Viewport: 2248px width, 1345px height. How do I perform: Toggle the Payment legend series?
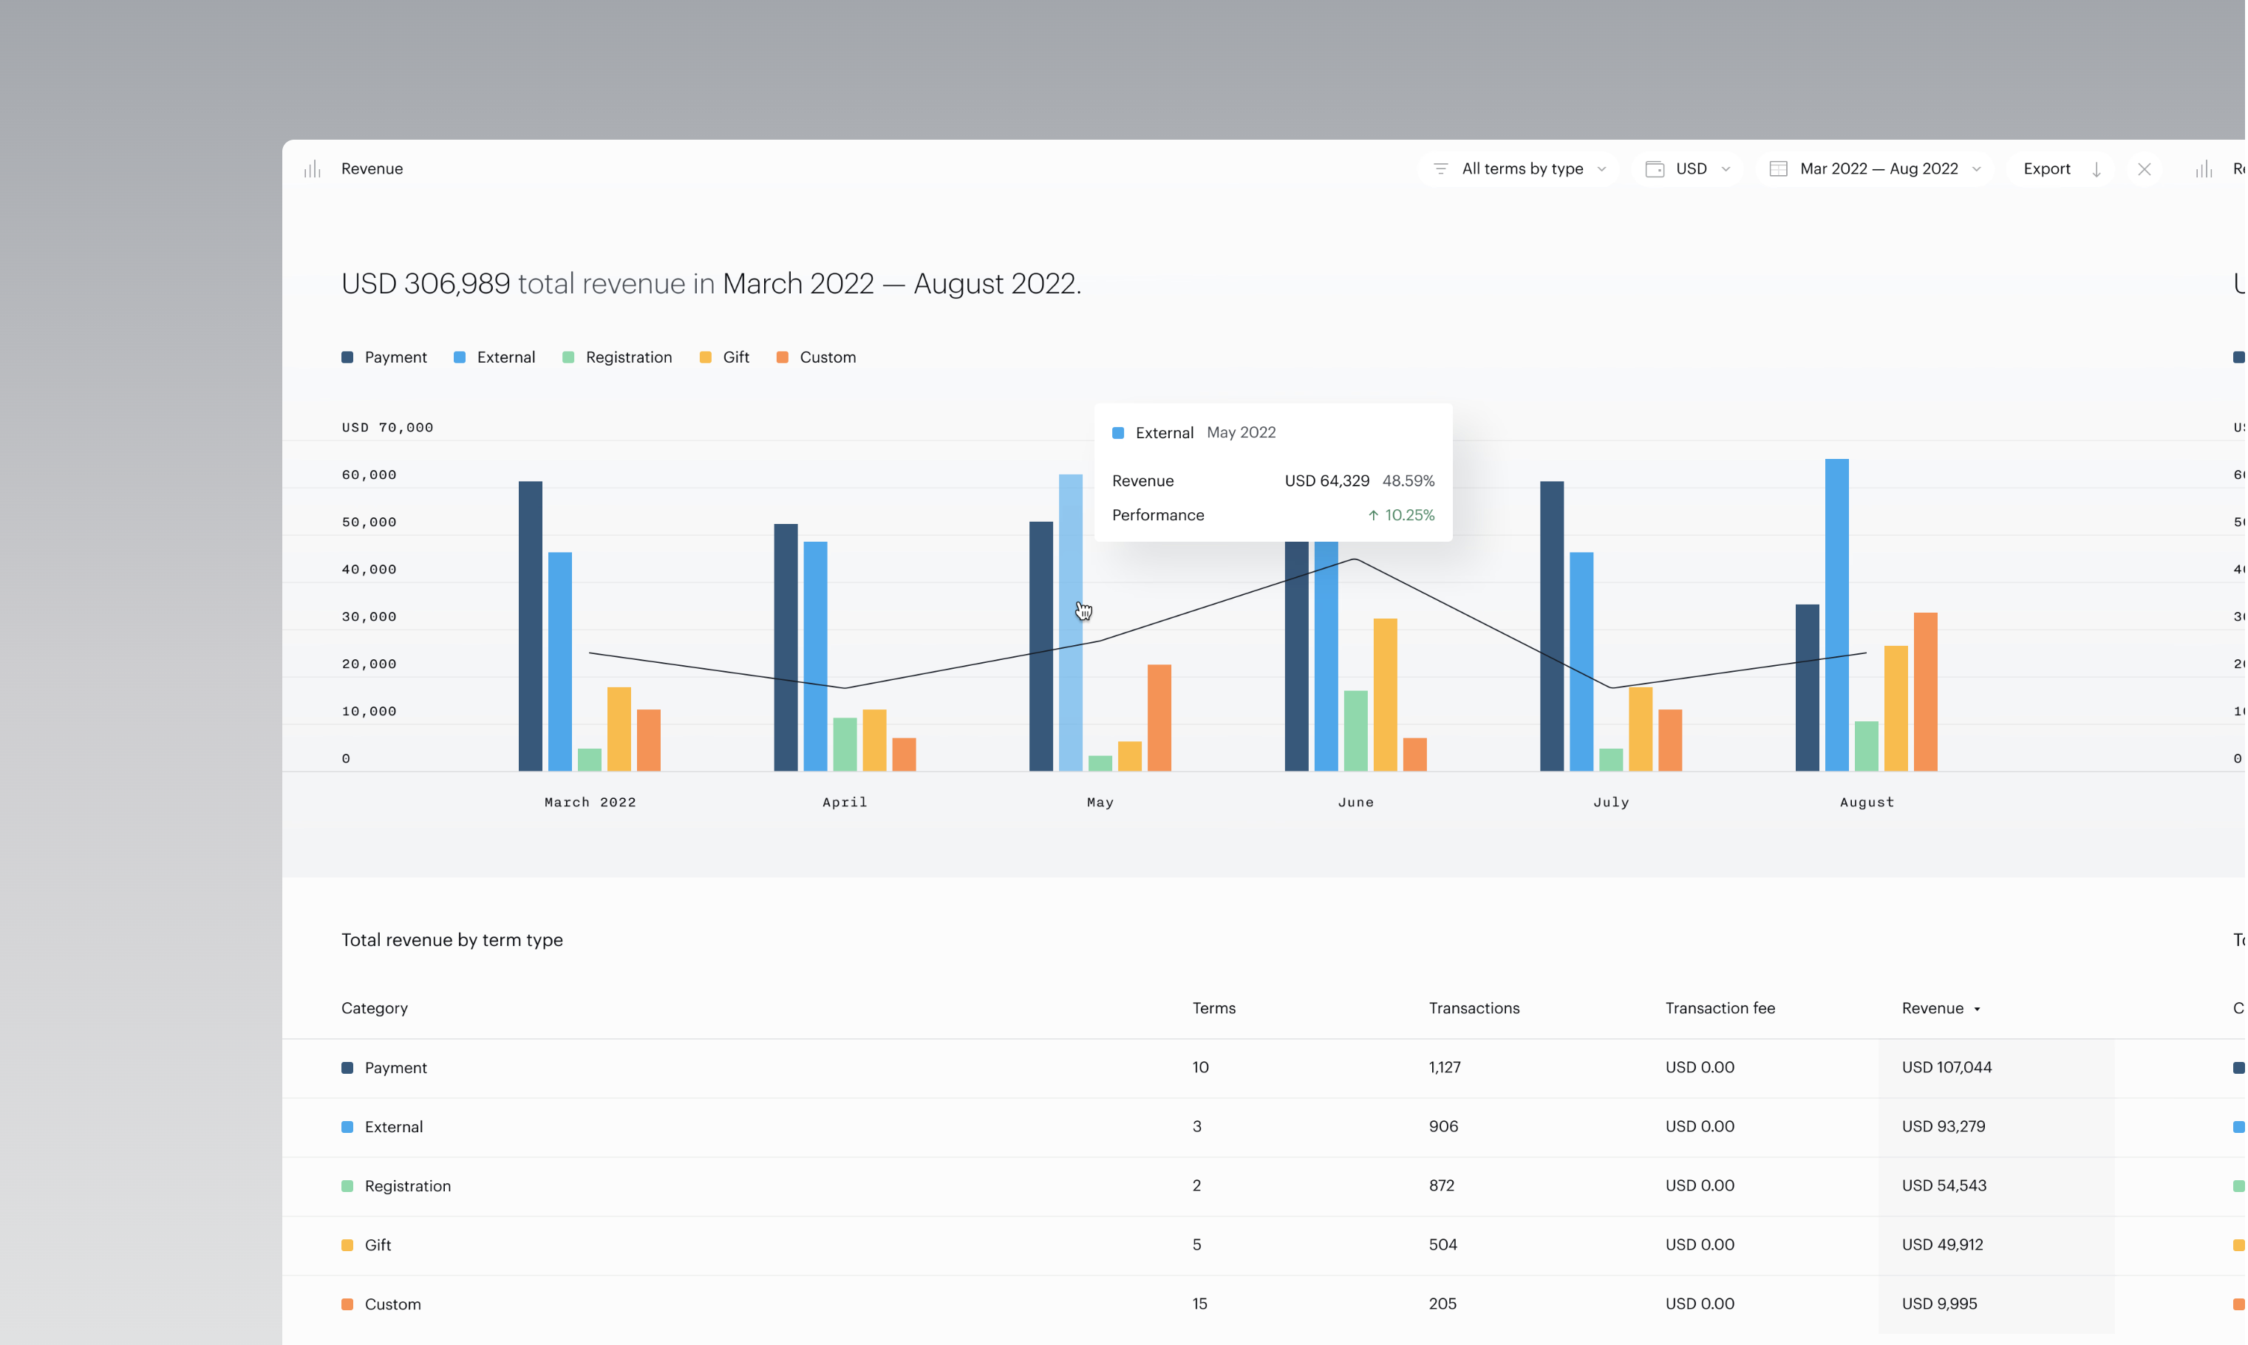point(384,358)
